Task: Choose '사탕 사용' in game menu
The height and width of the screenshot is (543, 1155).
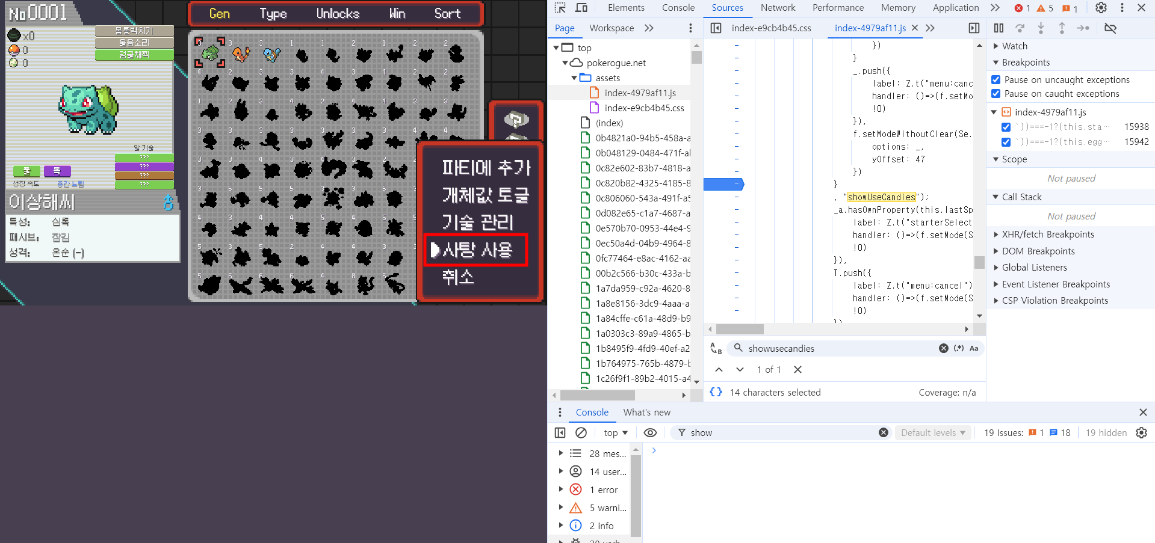Action: point(477,250)
